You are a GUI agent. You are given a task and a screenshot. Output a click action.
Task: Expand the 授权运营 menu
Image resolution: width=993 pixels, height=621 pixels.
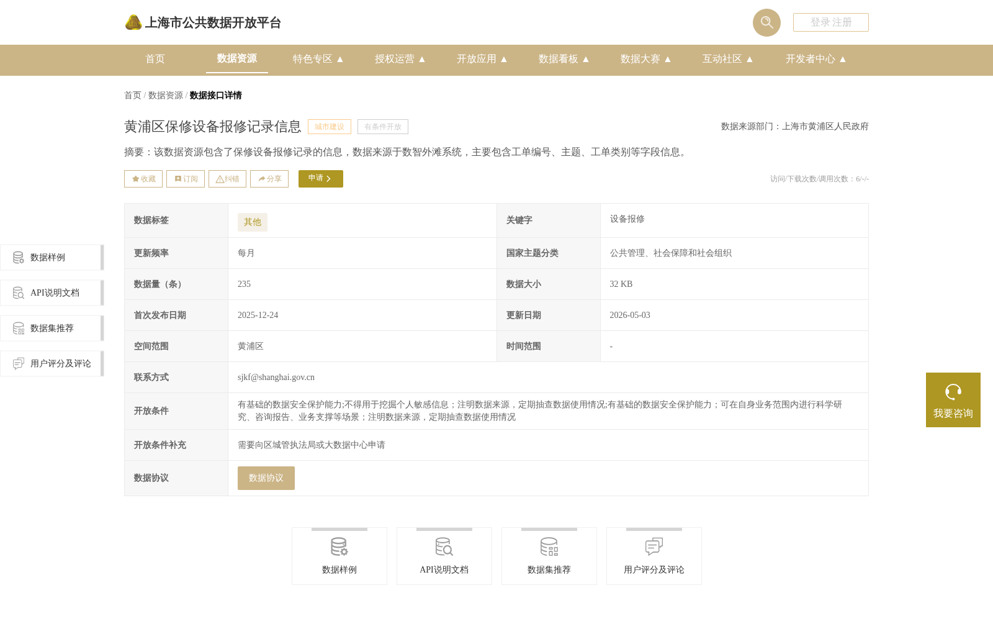click(x=400, y=59)
